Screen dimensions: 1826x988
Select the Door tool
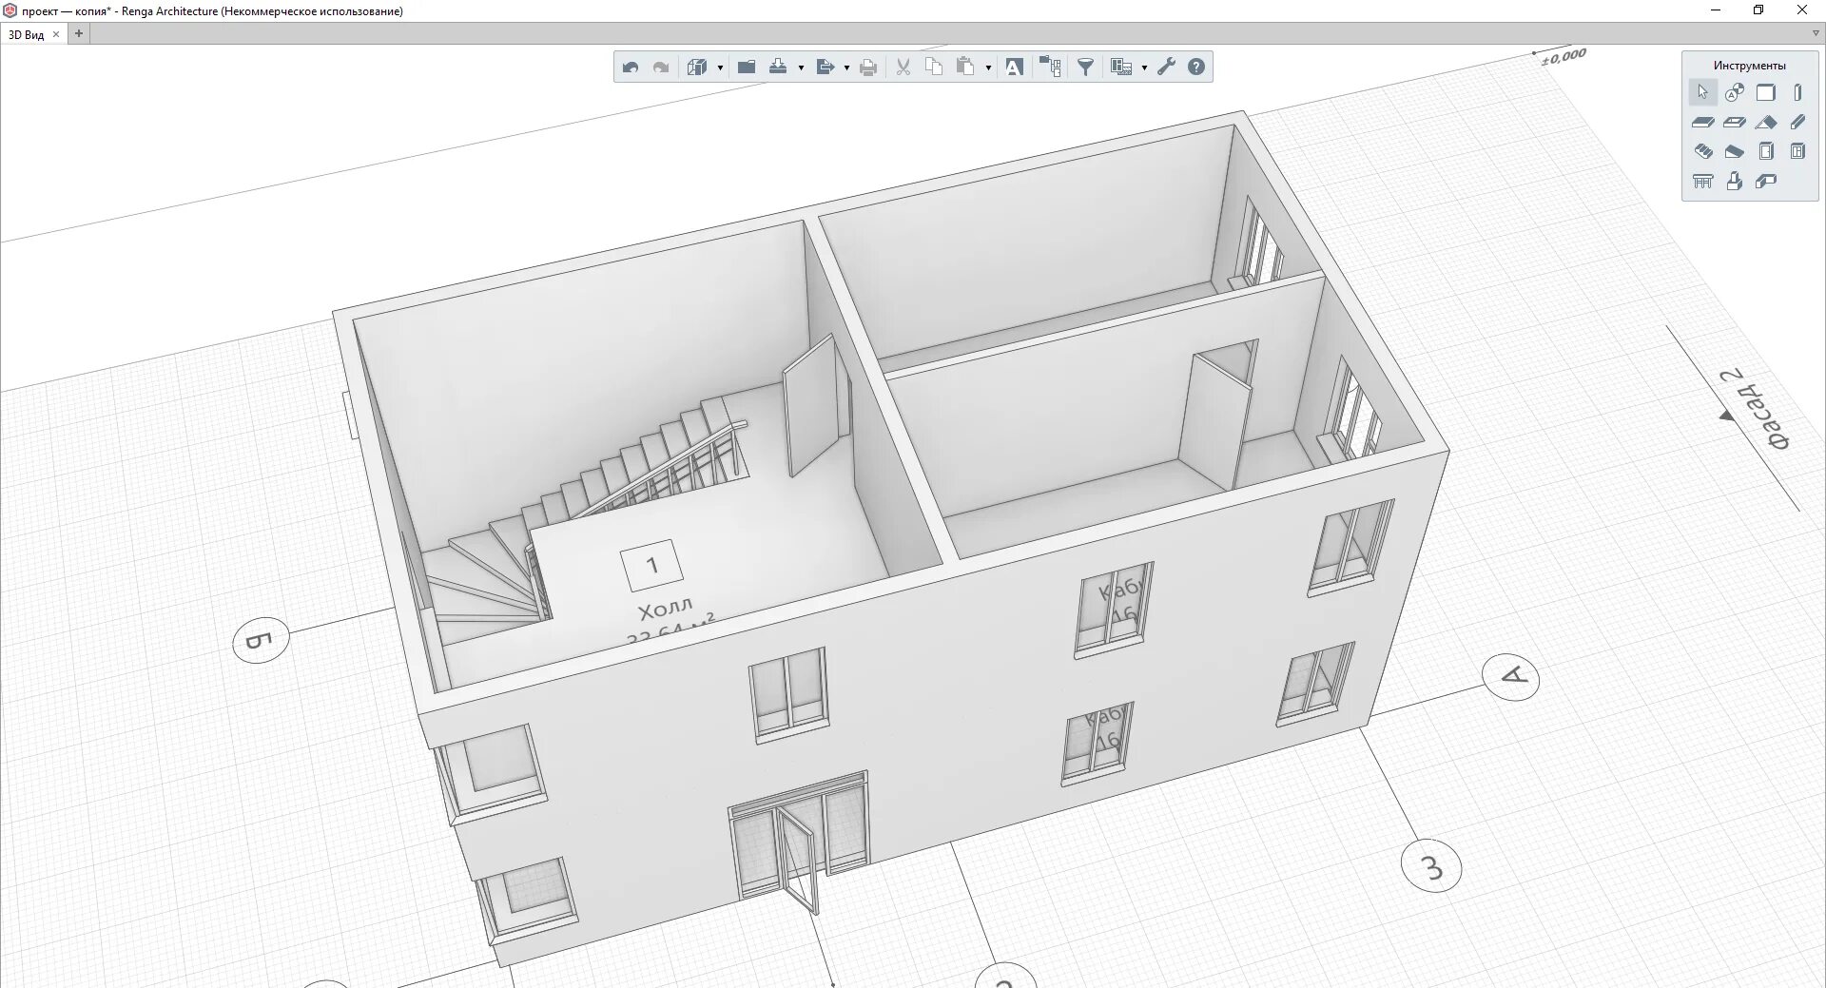(x=1766, y=151)
